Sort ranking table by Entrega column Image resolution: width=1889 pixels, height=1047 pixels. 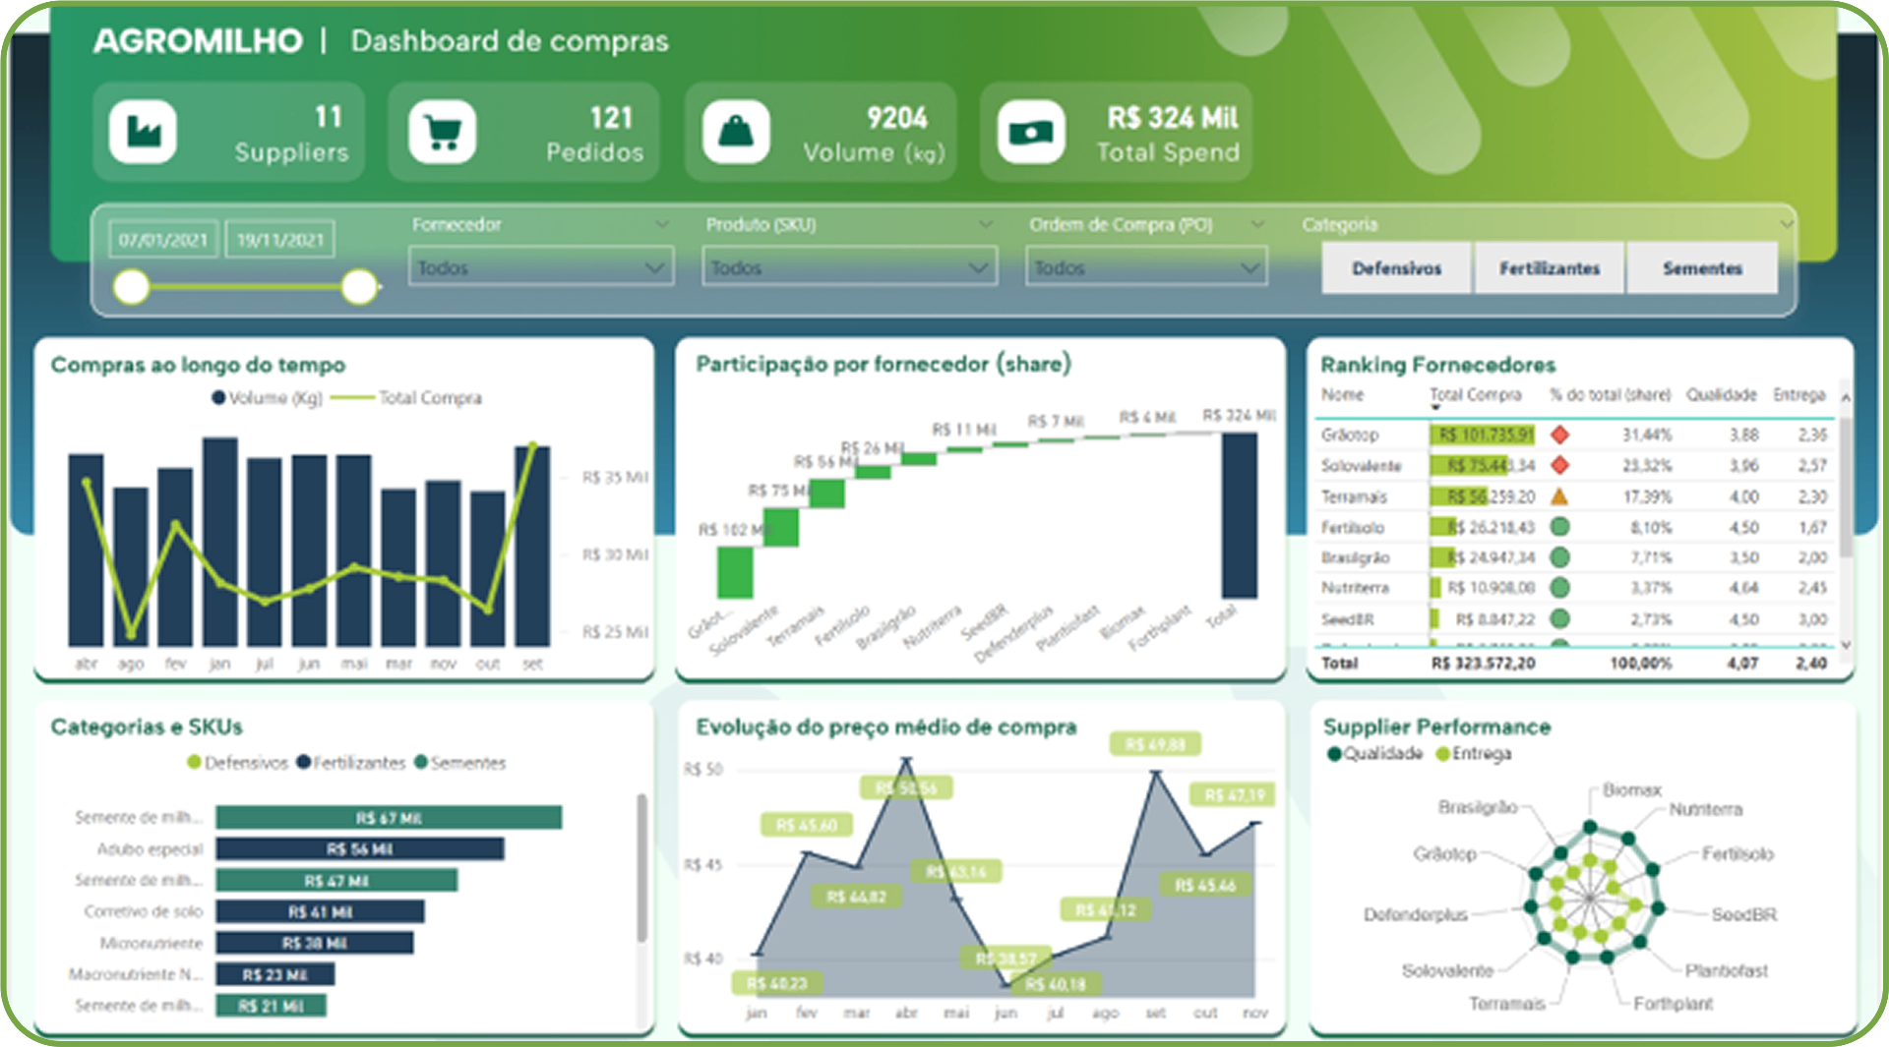pyautogui.click(x=1798, y=395)
